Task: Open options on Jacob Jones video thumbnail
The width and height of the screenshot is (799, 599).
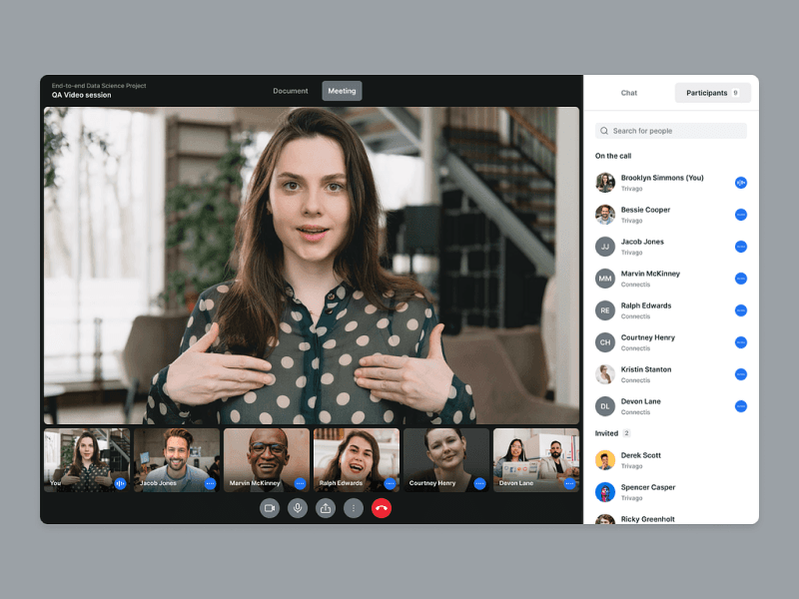Action: (210, 483)
